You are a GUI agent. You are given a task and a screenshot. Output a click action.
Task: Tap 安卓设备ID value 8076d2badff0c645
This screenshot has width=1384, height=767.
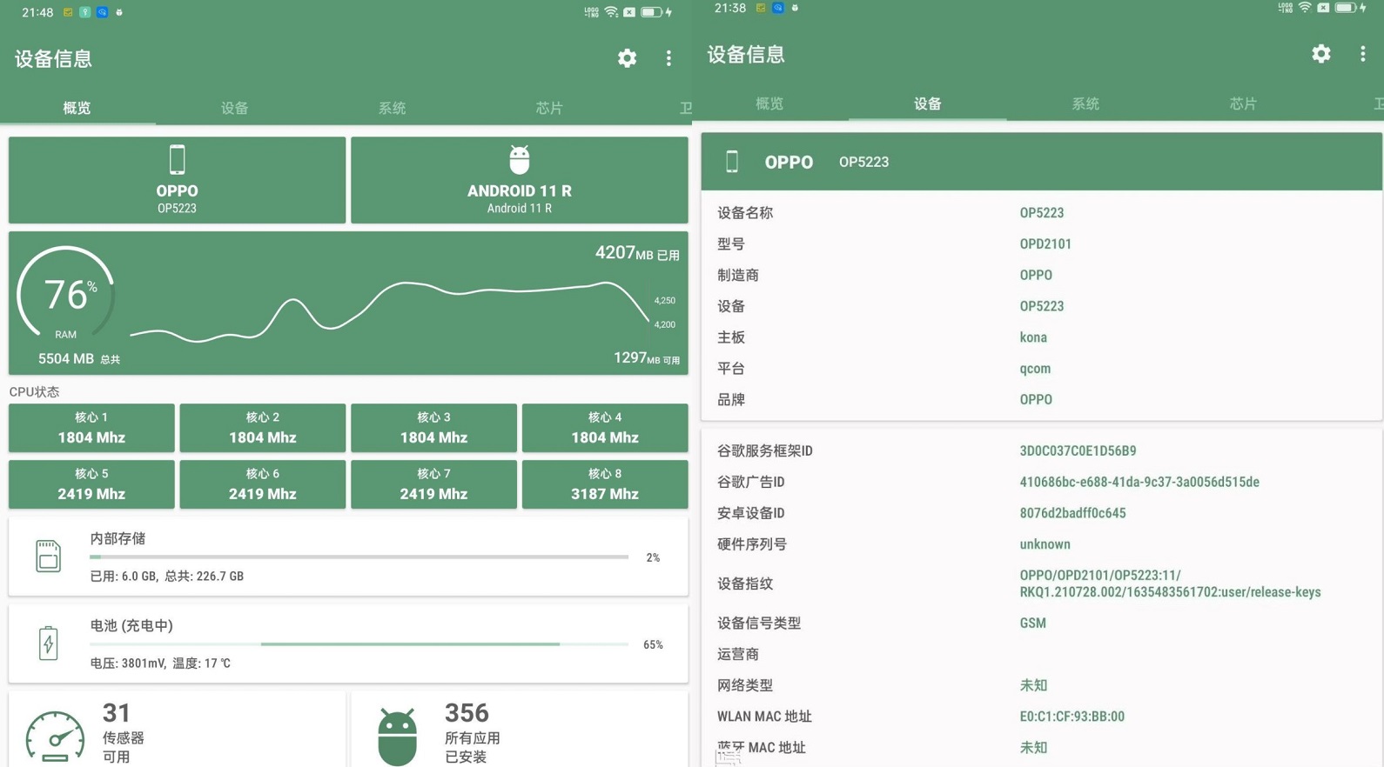tap(1072, 513)
